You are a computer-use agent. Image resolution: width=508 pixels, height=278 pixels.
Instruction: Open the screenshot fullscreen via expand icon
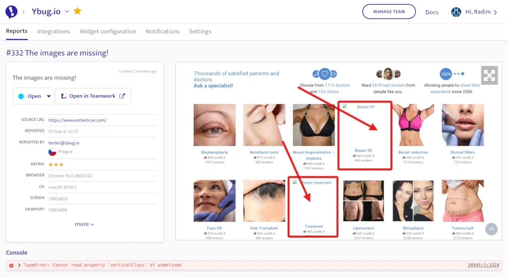click(489, 75)
